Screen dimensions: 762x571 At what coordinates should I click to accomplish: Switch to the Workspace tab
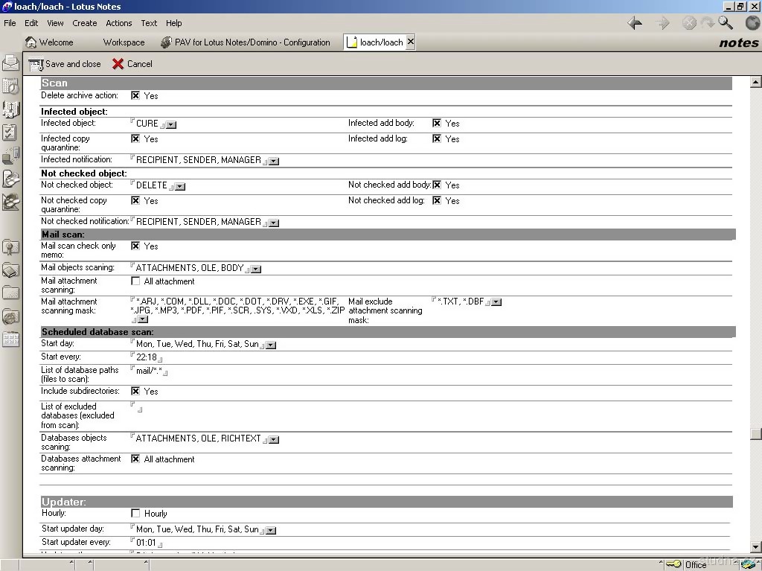124,42
